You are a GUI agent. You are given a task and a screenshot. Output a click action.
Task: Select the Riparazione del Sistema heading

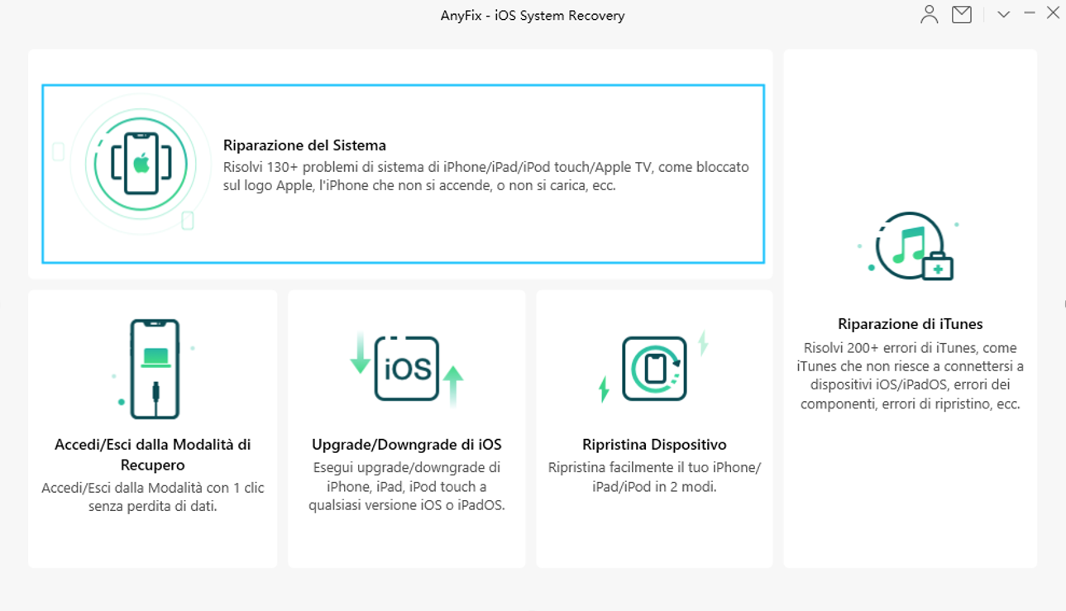304,146
